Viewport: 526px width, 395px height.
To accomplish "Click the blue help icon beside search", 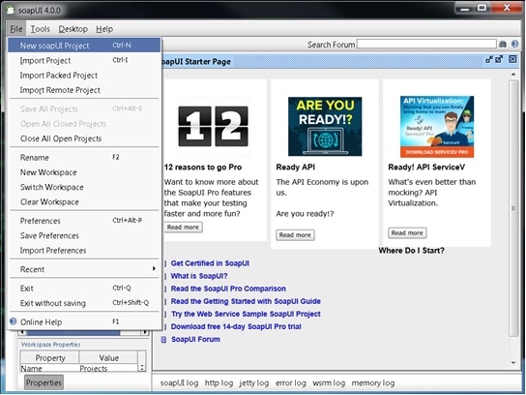I will click(x=514, y=44).
